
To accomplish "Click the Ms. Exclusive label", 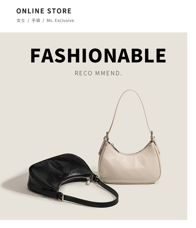I will tap(60, 21).
